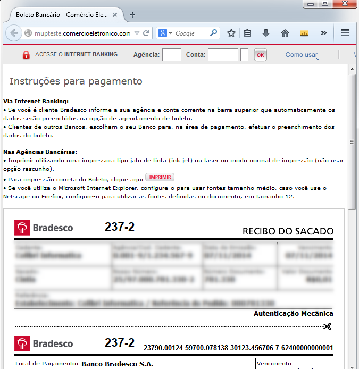Click the vertical page scrollbar thumb
Screen dimensions: 359x369
tap(352, 144)
